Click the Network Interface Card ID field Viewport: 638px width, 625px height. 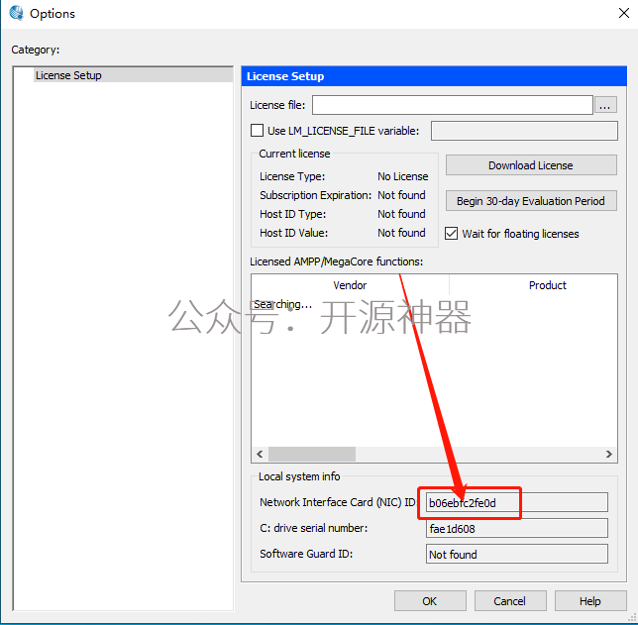coord(517,503)
